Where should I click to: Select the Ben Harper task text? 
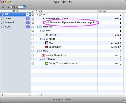pos(55,47)
